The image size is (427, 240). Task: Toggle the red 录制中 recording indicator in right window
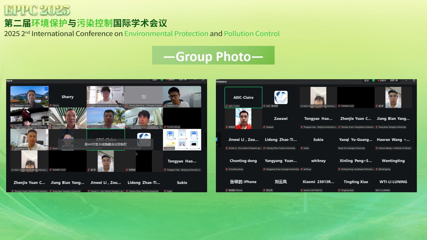[x=382, y=80]
